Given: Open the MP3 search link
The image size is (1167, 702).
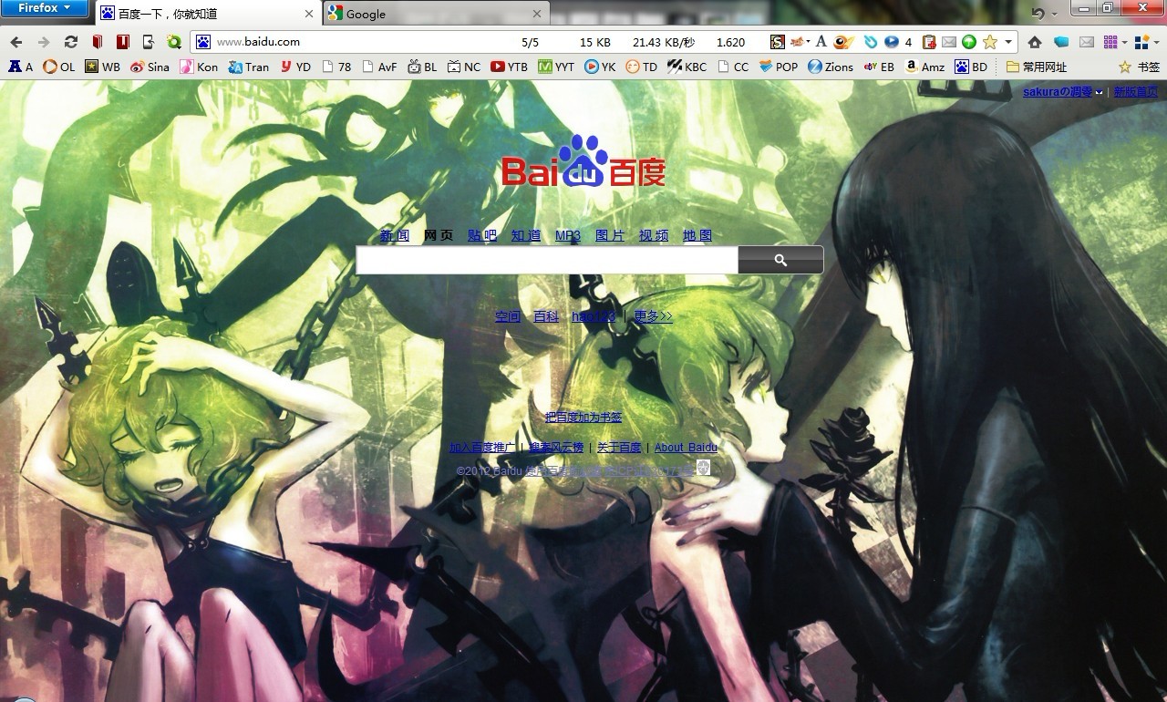Looking at the screenshot, I should pyautogui.click(x=568, y=235).
